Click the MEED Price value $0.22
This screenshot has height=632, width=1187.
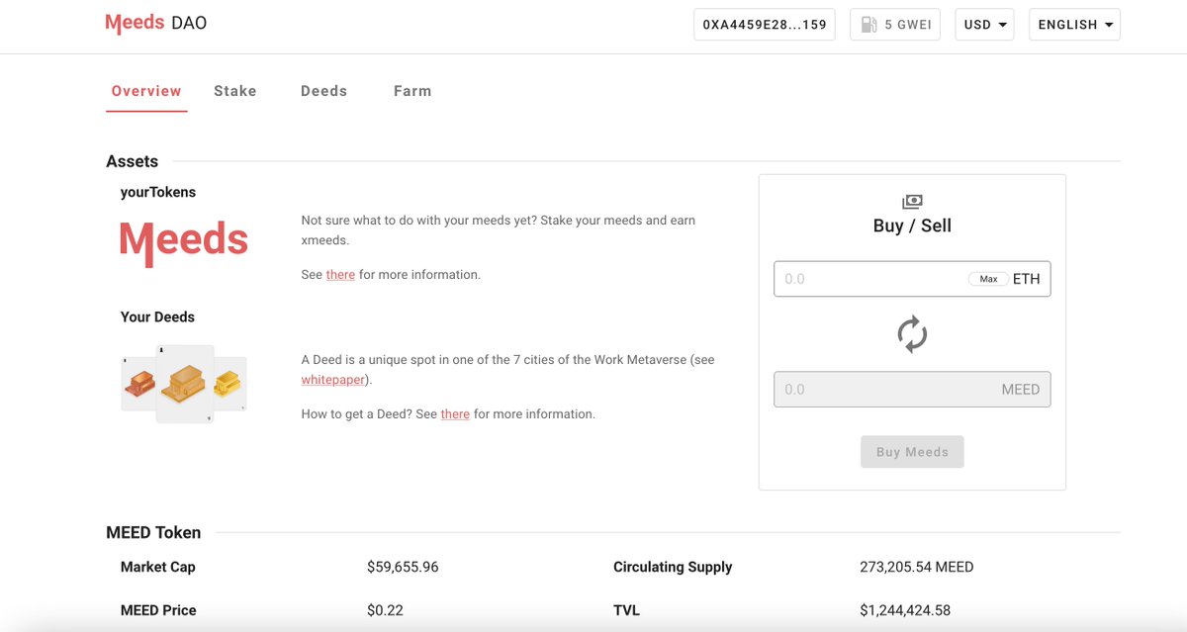(385, 610)
